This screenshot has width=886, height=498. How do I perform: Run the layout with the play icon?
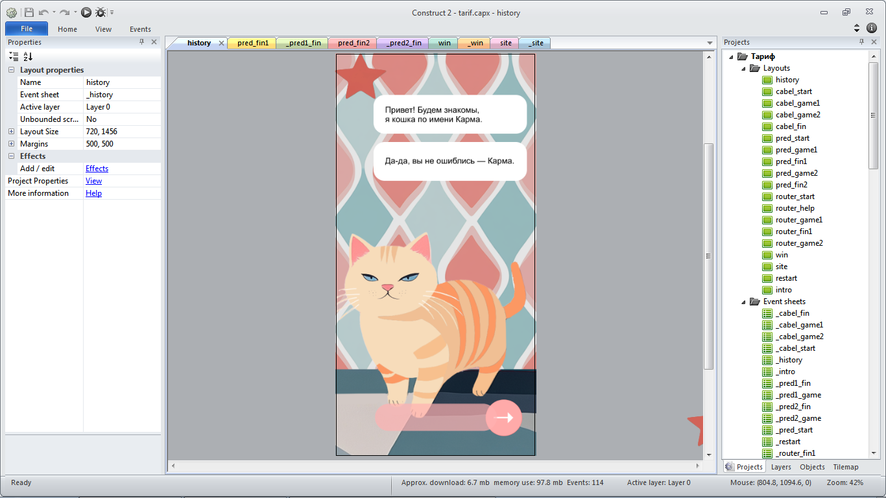[86, 12]
